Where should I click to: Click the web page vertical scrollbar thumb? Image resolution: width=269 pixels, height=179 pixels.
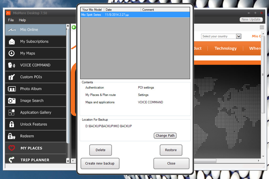pos(263,75)
